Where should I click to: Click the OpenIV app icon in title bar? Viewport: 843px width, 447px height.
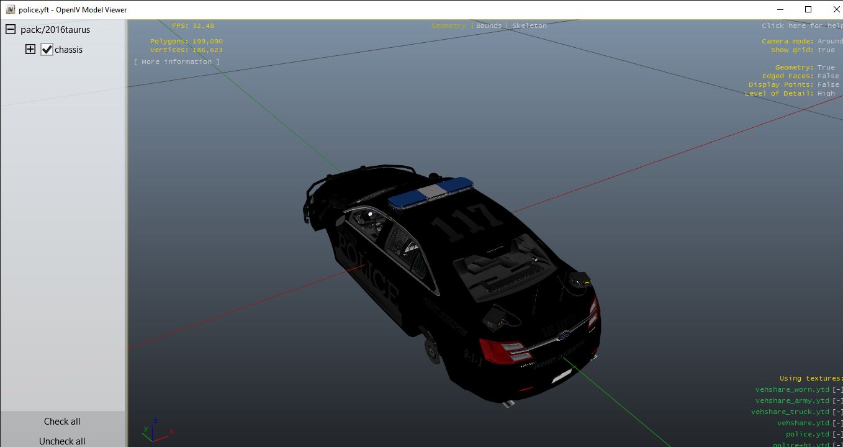[x=11, y=9]
